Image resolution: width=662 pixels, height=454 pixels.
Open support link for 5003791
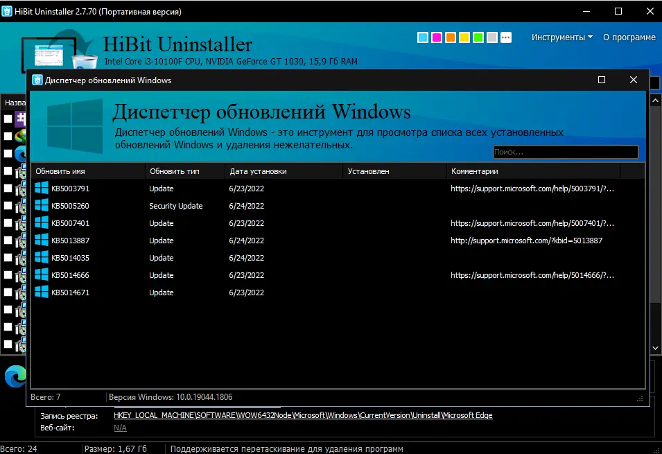[532, 189]
